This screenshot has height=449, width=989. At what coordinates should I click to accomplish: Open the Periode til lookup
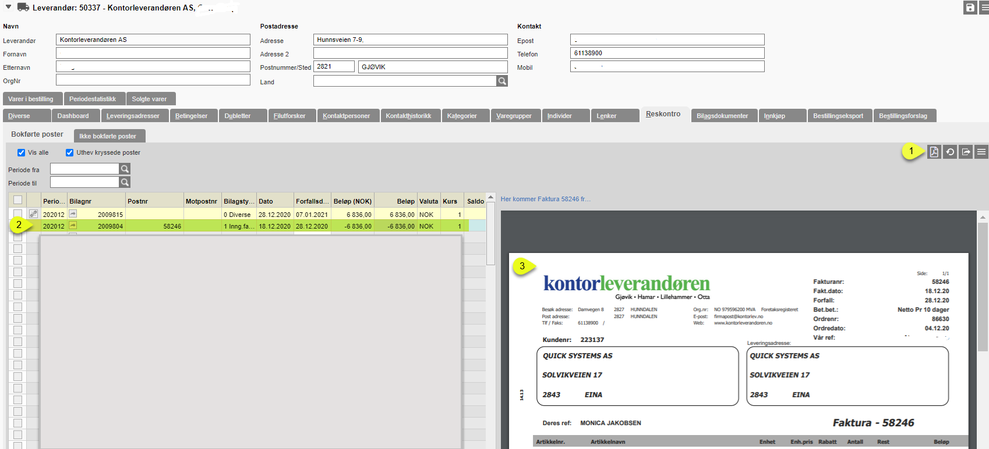[x=125, y=182]
